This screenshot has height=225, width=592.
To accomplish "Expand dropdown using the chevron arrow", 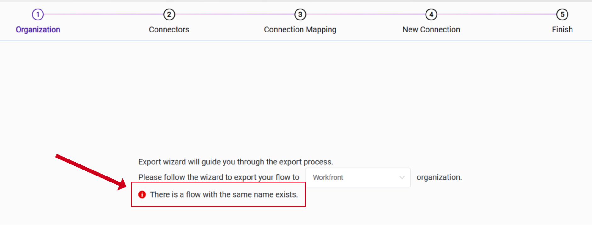I will (x=402, y=177).
